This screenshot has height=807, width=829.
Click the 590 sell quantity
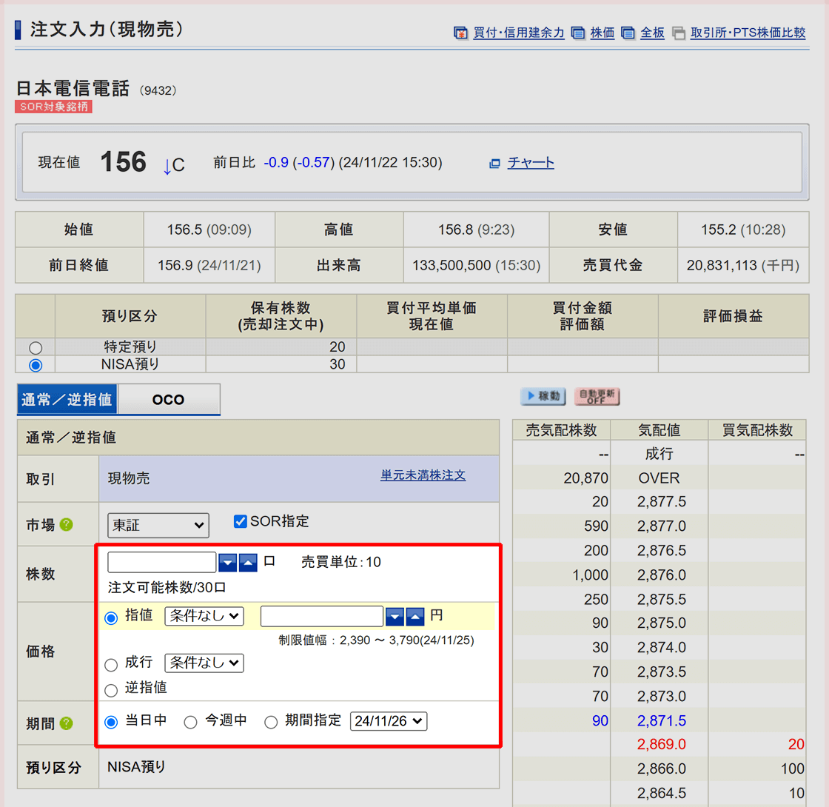click(x=596, y=526)
